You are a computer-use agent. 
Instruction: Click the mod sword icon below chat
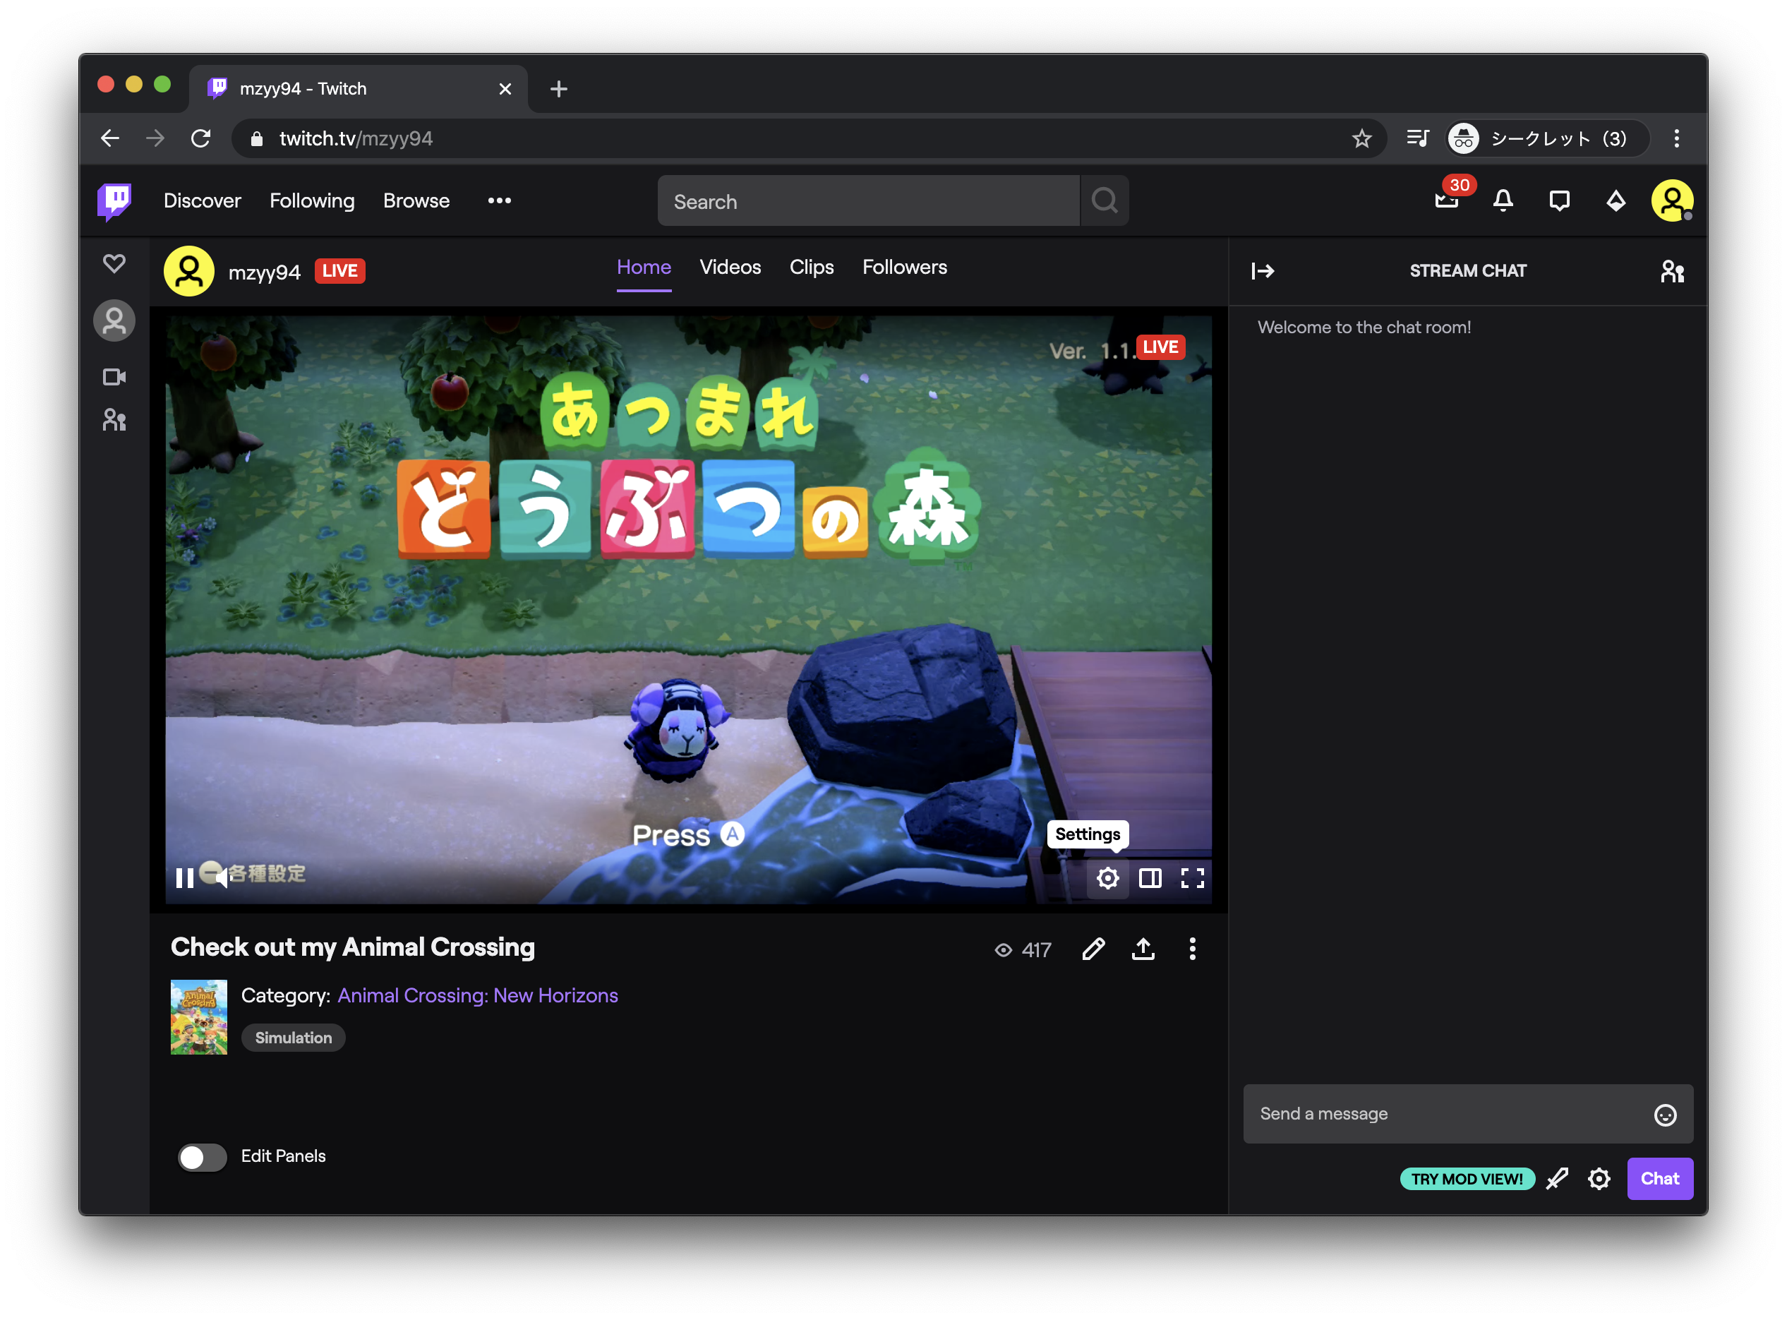click(1556, 1179)
